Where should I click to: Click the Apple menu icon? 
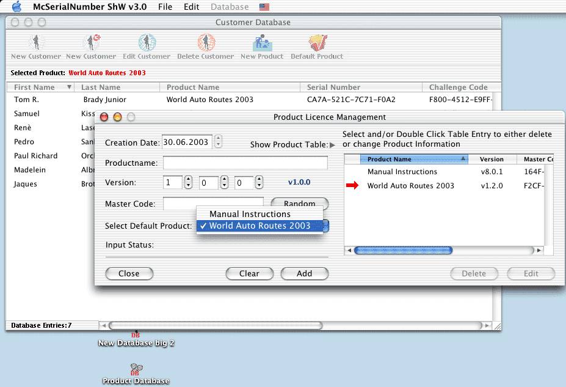(16, 7)
